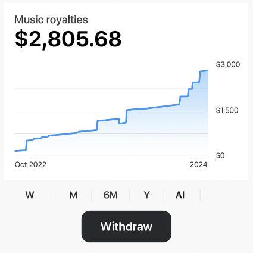
Task: Click the 2024 x-axis label
Action: [x=198, y=164]
